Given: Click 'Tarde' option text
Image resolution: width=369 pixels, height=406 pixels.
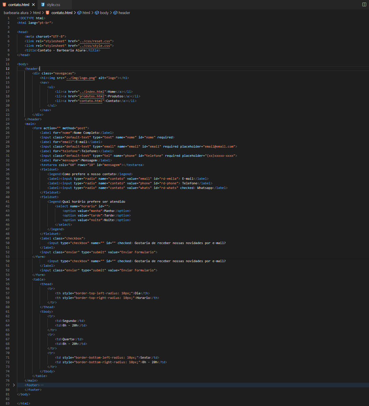Looking at the screenshot, I should 109,215.
